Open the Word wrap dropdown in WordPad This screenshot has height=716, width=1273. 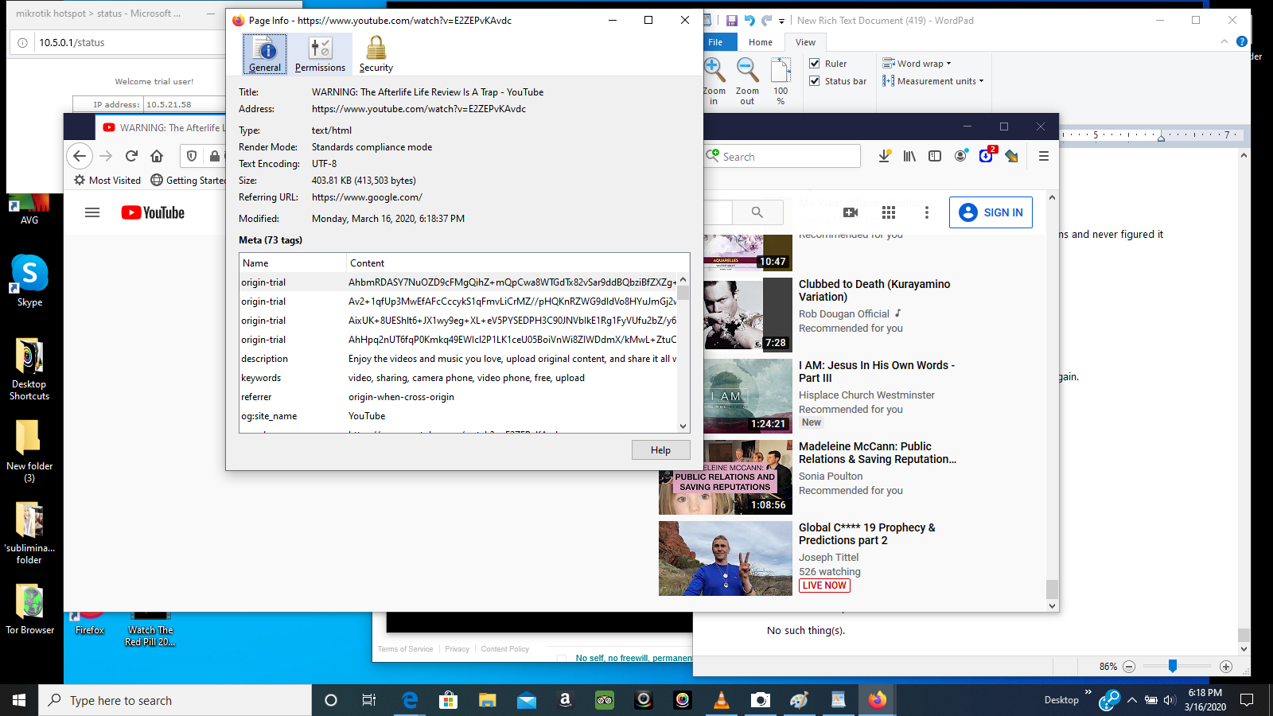(x=917, y=64)
